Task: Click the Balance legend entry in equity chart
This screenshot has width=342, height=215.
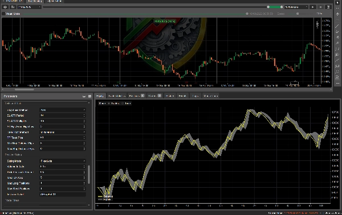Action: pos(105,196)
